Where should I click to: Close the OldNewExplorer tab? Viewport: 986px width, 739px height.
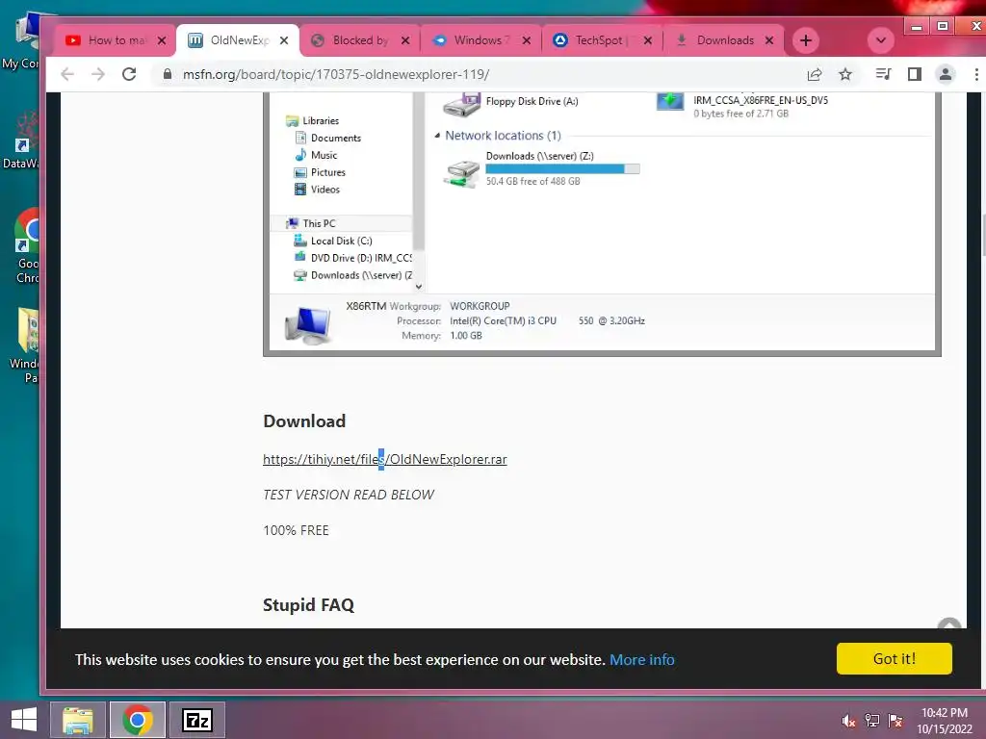(284, 40)
